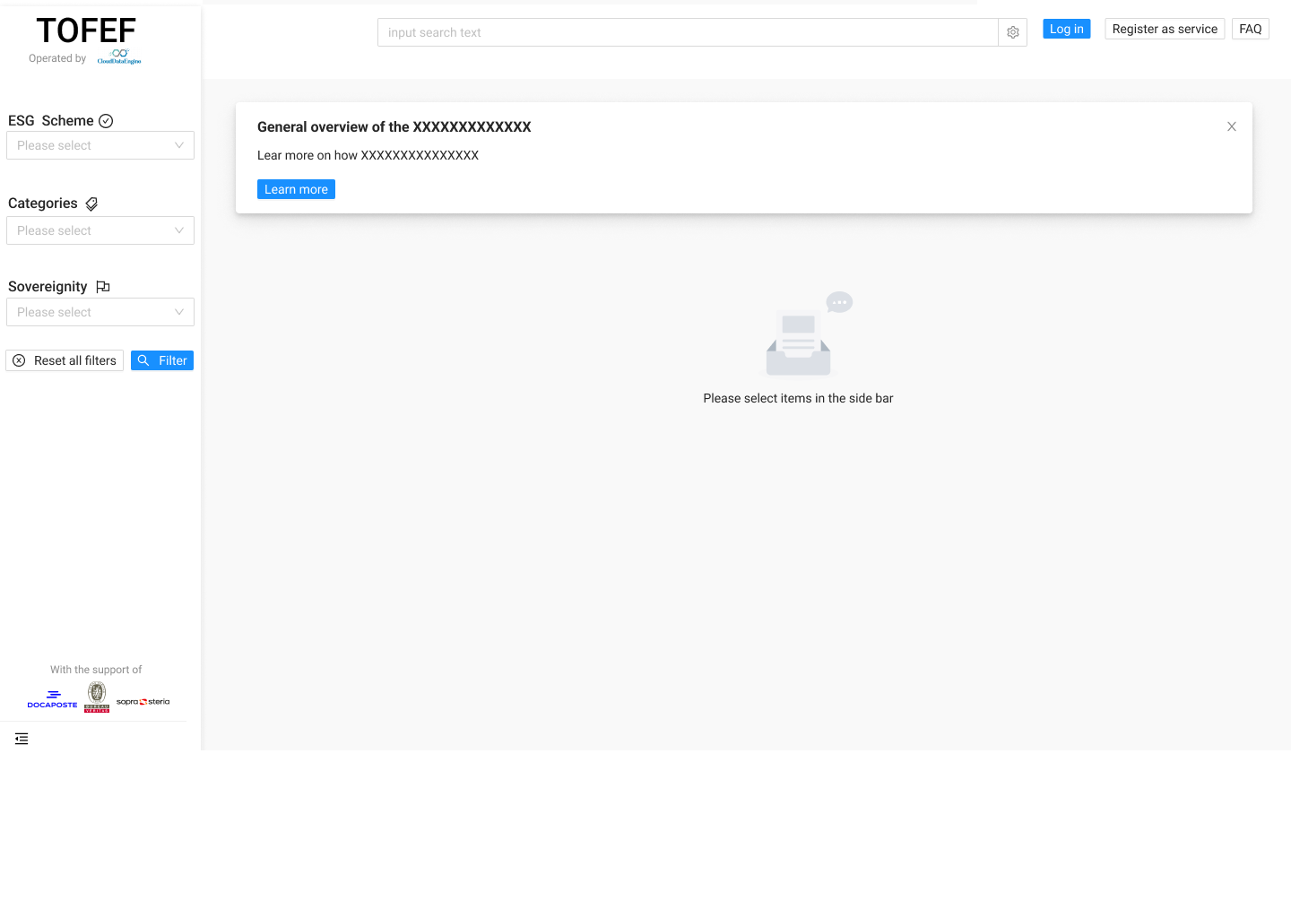Apply filters with the Filter button
This screenshot has height=918, width=1291.
[x=162, y=360]
